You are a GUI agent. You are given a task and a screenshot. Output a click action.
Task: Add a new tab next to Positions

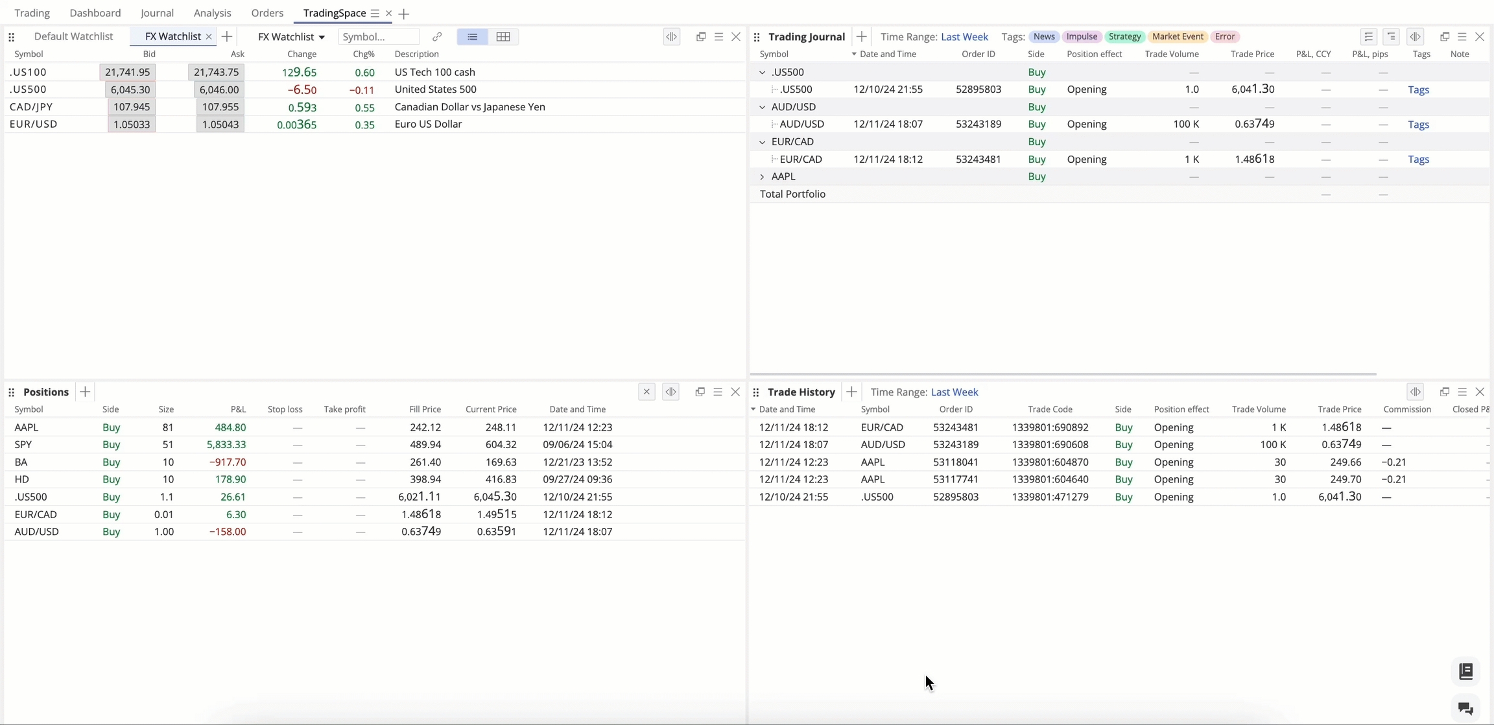point(85,392)
